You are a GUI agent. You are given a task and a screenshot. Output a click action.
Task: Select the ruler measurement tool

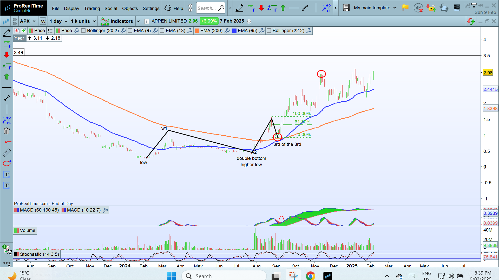tap(7, 153)
